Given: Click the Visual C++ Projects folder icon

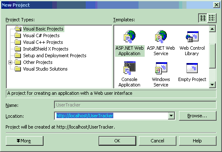Looking at the screenshot, I should (18, 42).
